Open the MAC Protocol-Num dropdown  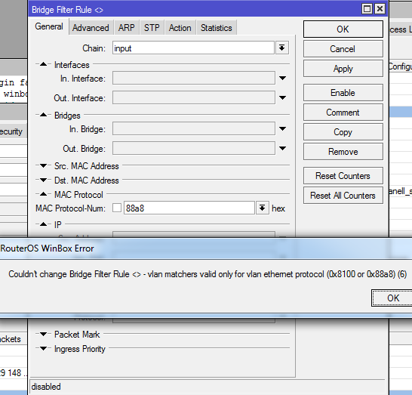pos(263,208)
